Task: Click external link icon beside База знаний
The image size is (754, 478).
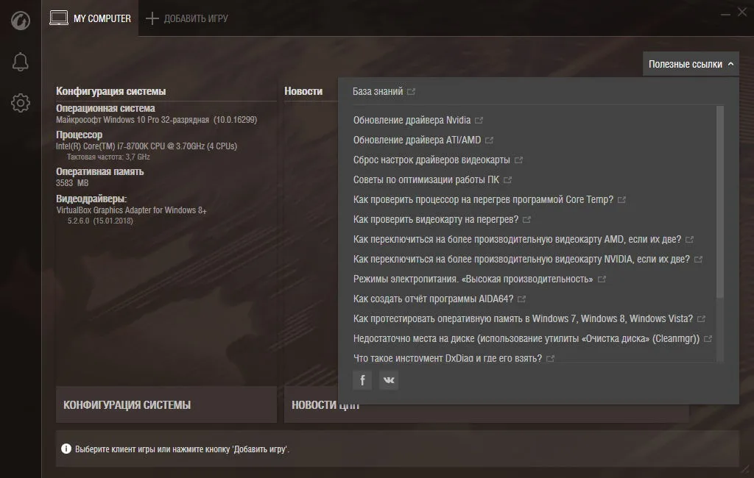Action: (x=411, y=91)
